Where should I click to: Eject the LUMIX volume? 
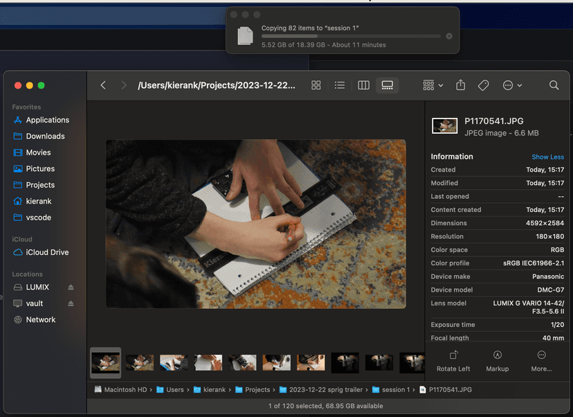point(71,287)
